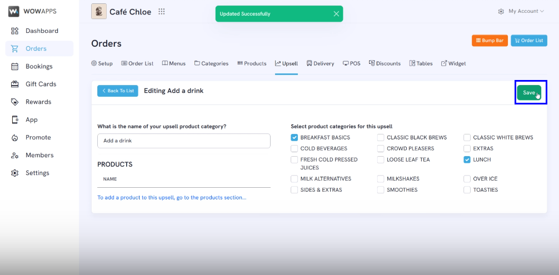Viewport: 559px width, 275px height.
Task: Uncheck the BREAKFAST BASICS category
Action: tap(294, 138)
